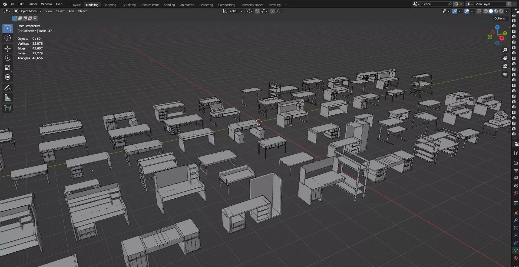Click the Y axis on navigation gizmo
The image size is (519, 267).
pos(505,33)
